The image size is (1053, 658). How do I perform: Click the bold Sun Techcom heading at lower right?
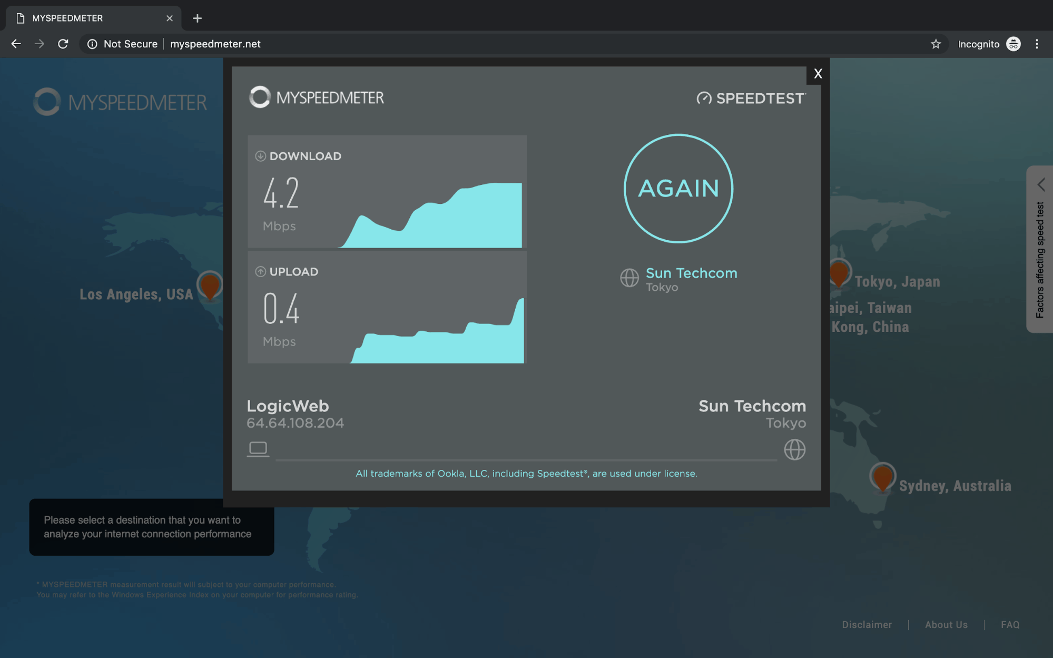click(x=752, y=406)
